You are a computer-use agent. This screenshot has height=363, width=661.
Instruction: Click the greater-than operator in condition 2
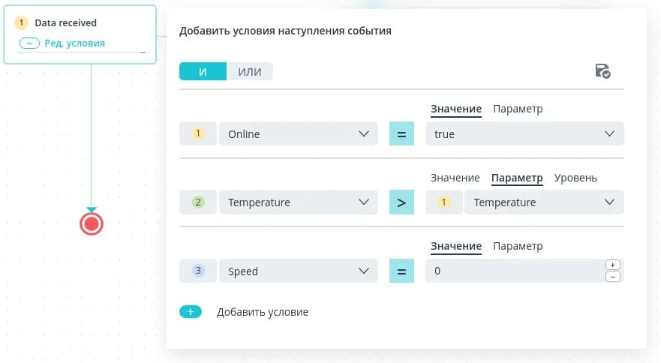pos(401,202)
